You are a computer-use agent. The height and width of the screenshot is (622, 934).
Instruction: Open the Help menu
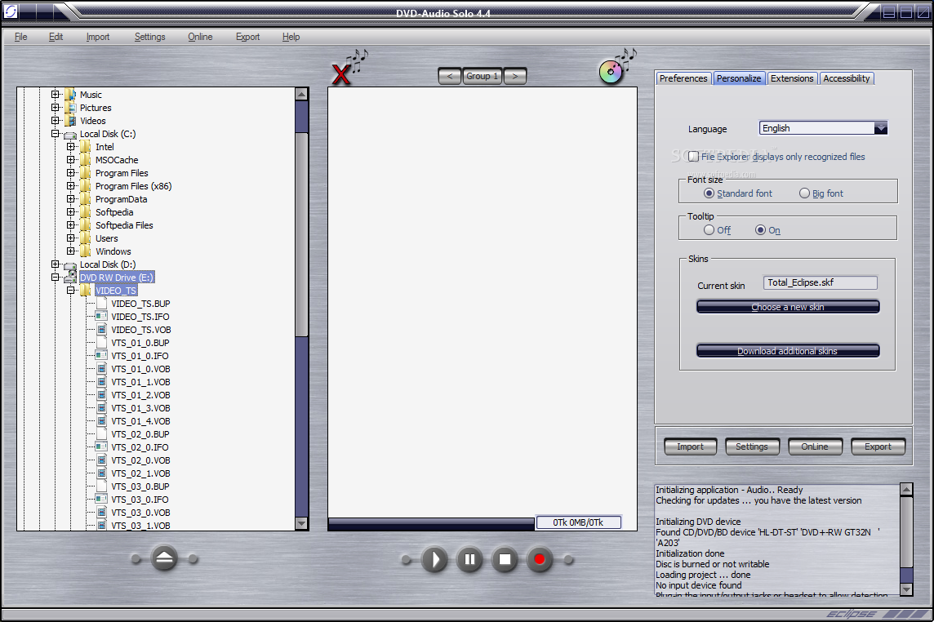pyautogui.click(x=291, y=37)
